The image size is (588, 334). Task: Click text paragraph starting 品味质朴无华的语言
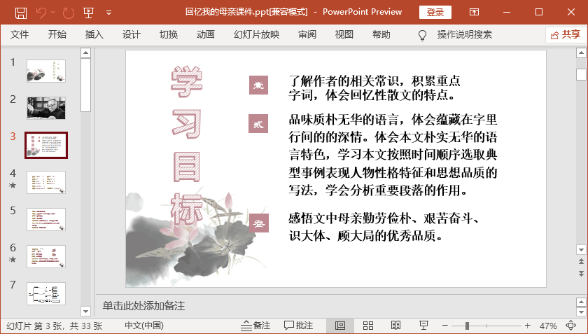(x=393, y=155)
